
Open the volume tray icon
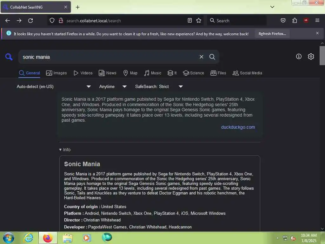(x=293, y=238)
